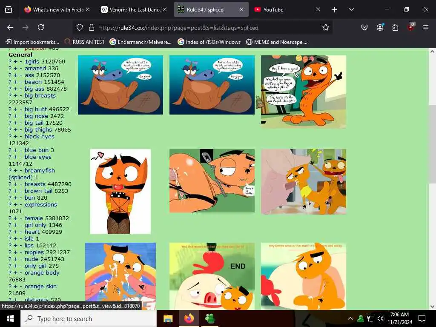The width and height of the screenshot is (436, 327).
Task: Show site security info via lock icon
Action: pos(91,28)
